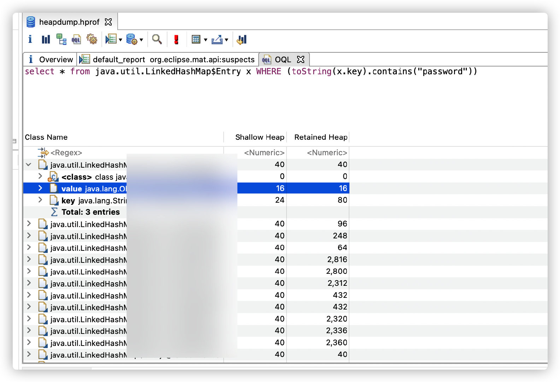This screenshot has height=382, width=560.
Task: Select the key java.lang.String row text
Action: [x=94, y=201]
